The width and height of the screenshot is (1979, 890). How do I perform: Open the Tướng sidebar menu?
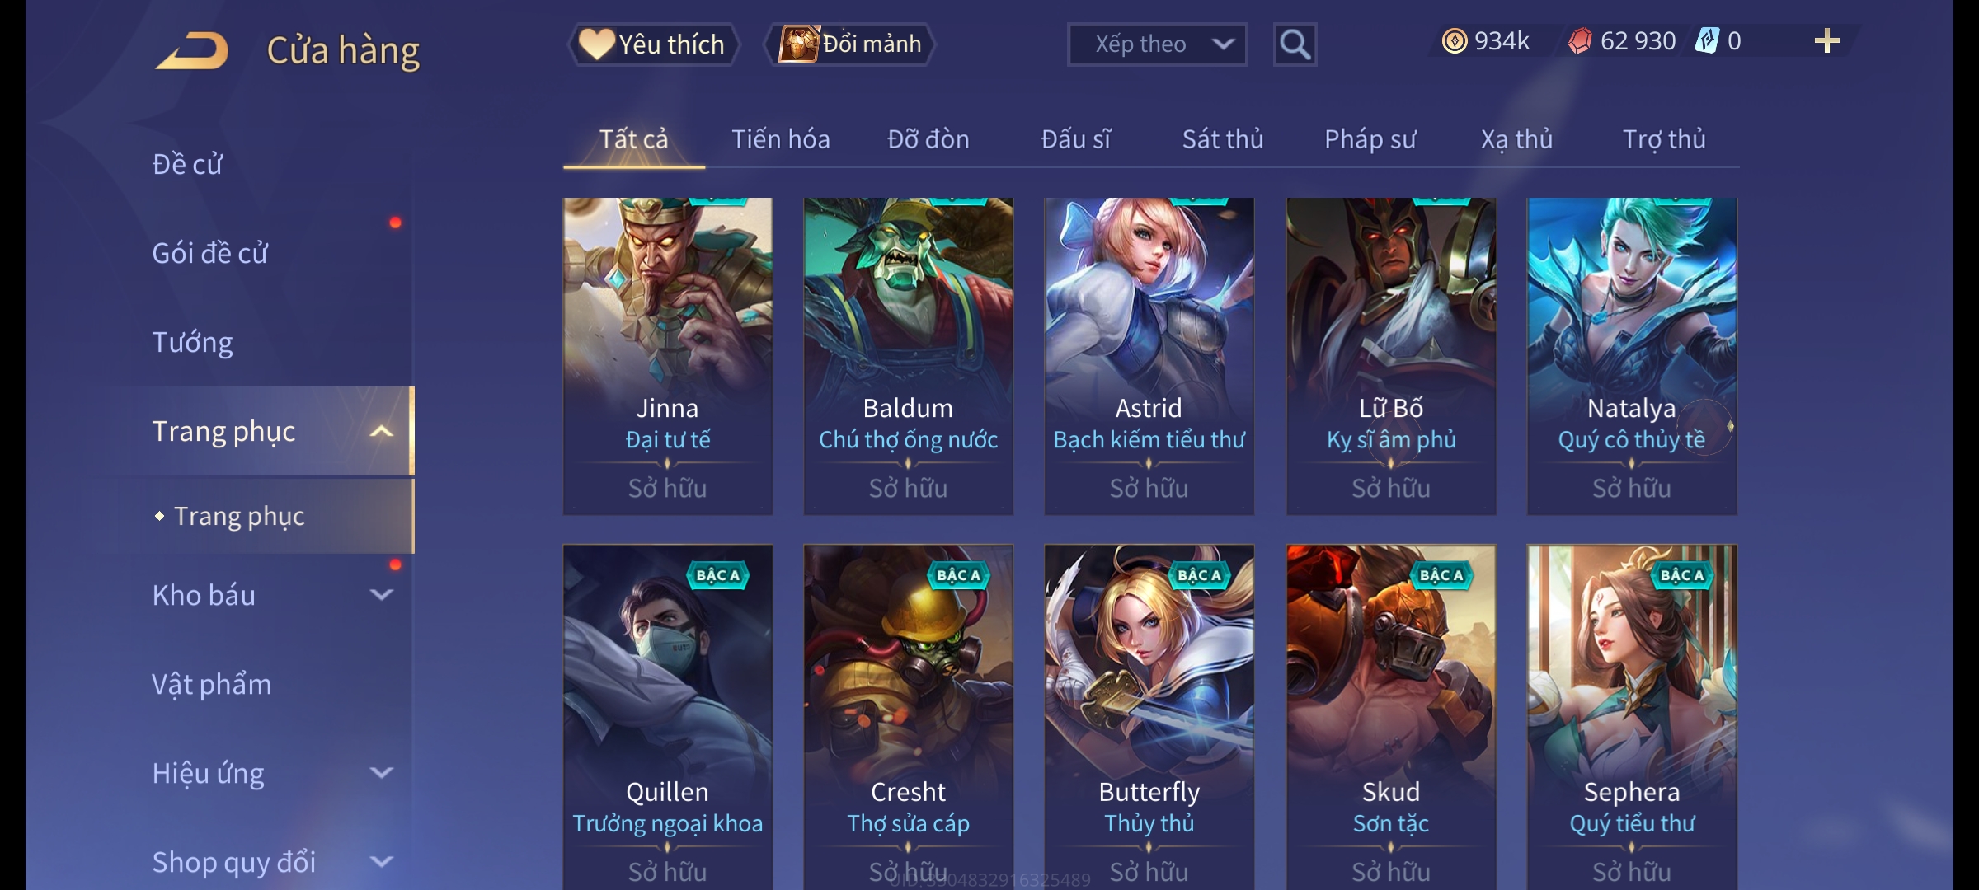coord(192,342)
